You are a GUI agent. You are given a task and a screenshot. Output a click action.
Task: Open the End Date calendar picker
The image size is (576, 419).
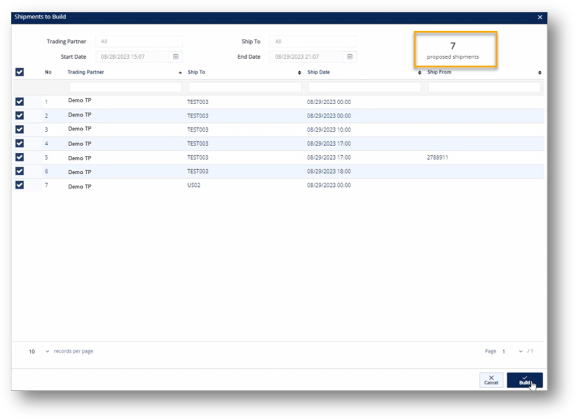tap(350, 57)
